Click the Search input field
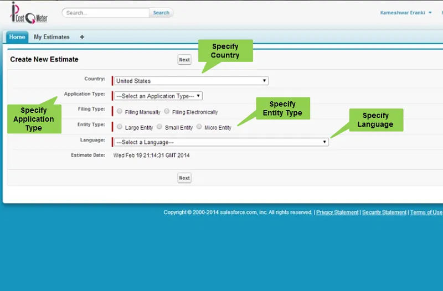The height and width of the screenshot is (291, 443). 106,13
